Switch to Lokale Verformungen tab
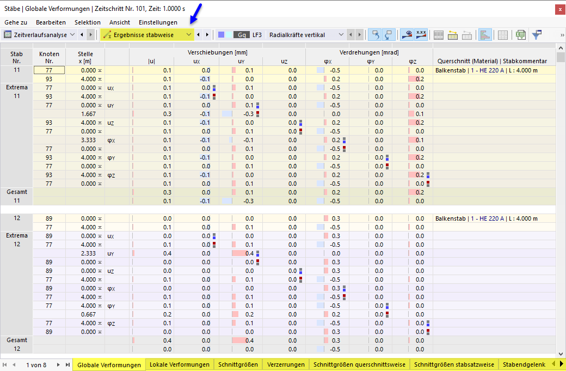 pyautogui.click(x=180, y=364)
